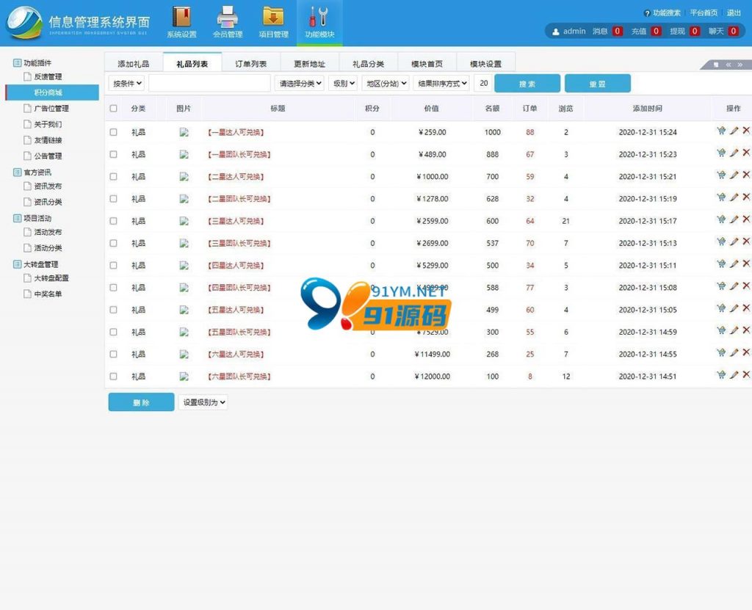Click the small square icon in tab bar
752x610 pixels.
[716, 65]
